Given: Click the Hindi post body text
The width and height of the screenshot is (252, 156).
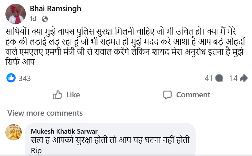Looking at the screenshot, I should [125, 47].
